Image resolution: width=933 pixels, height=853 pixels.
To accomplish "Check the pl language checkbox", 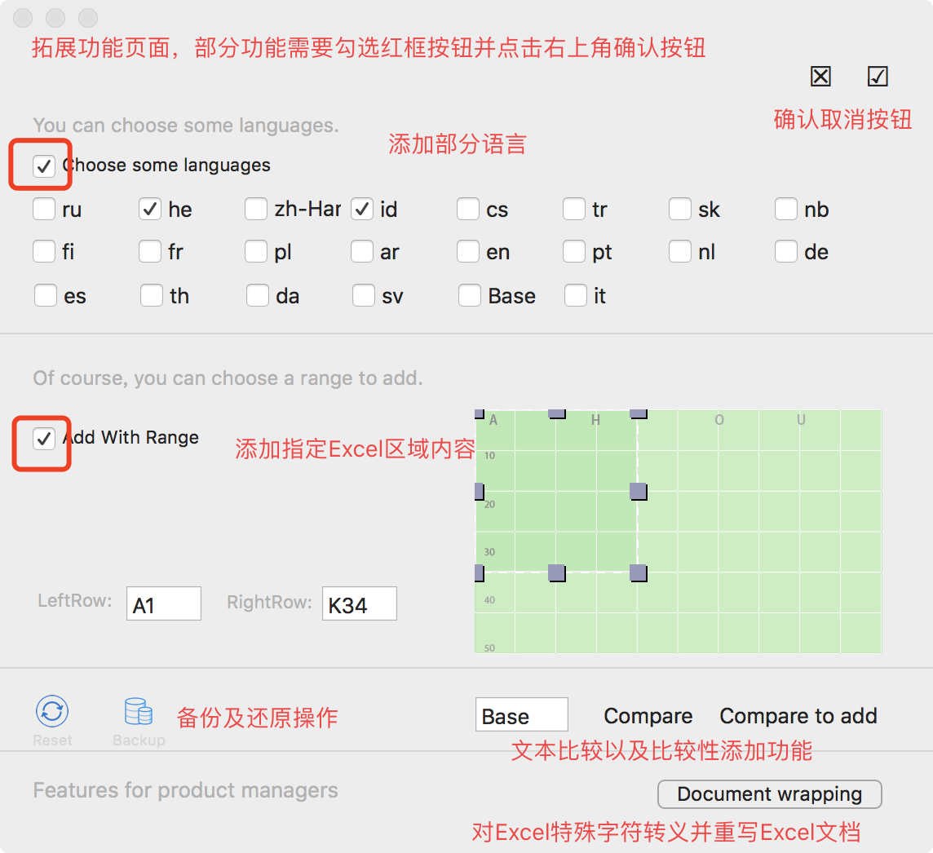I will (256, 251).
